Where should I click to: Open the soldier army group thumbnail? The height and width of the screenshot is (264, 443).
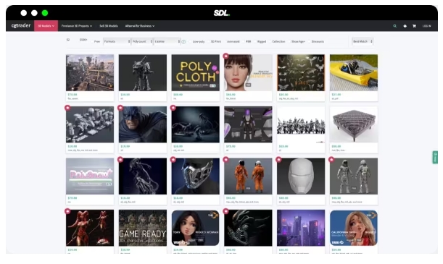(301, 124)
